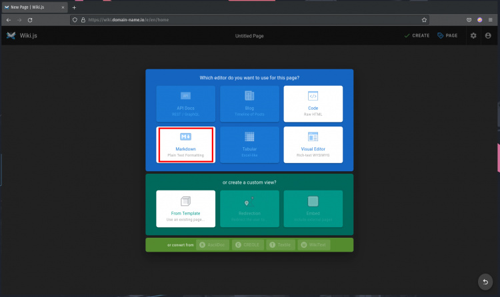Select the Markdown editor option
This screenshot has height=297, width=500.
tap(185, 144)
